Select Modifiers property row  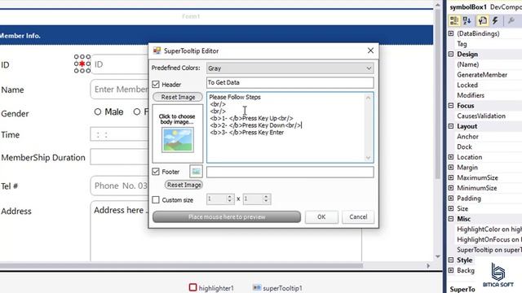[x=485, y=95]
